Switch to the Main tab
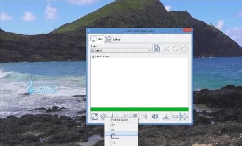Image resolution: width=242 pixels, height=146 pixels. tap(97, 39)
